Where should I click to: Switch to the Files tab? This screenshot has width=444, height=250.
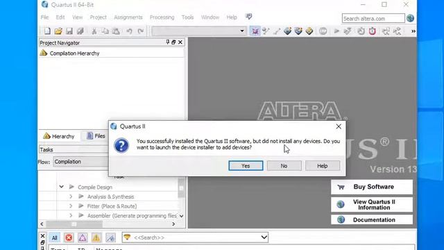[96, 136]
